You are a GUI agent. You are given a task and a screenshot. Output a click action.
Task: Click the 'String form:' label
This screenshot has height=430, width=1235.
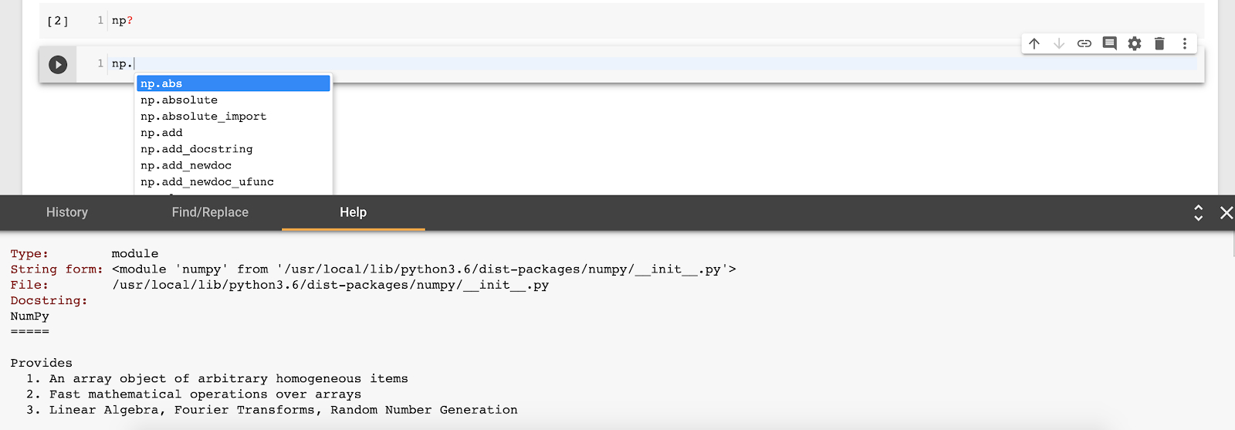56,269
